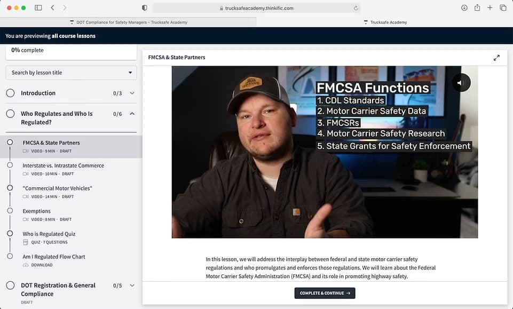
Task: Collapse the Who Regulates and Who Is Regulated section
Action: pyautogui.click(x=131, y=114)
